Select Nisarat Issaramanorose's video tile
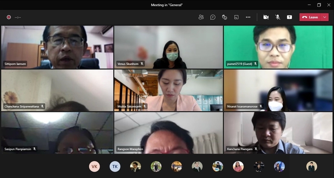Image resolution: width=334 pixels, height=178 pixels. [278, 90]
